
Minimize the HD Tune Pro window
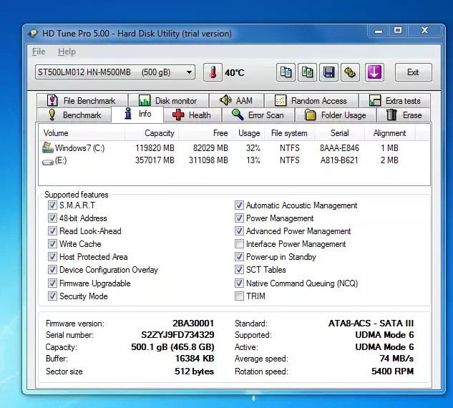[379, 30]
